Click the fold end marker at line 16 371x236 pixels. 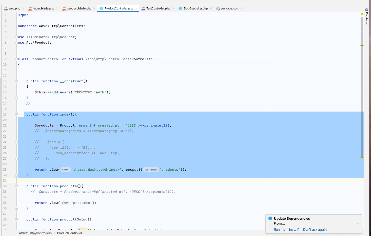click(x=16, y=98)
